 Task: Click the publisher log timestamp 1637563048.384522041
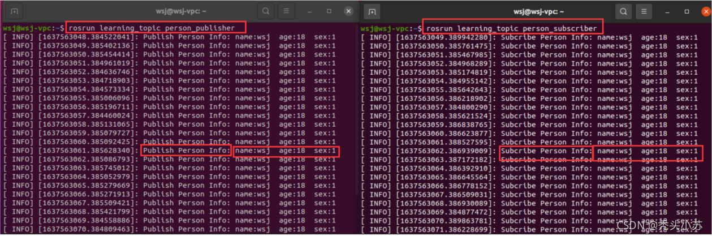pos(88,37)
